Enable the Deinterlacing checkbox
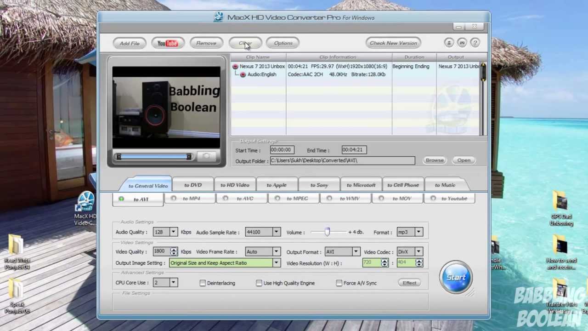 point(203,283)
